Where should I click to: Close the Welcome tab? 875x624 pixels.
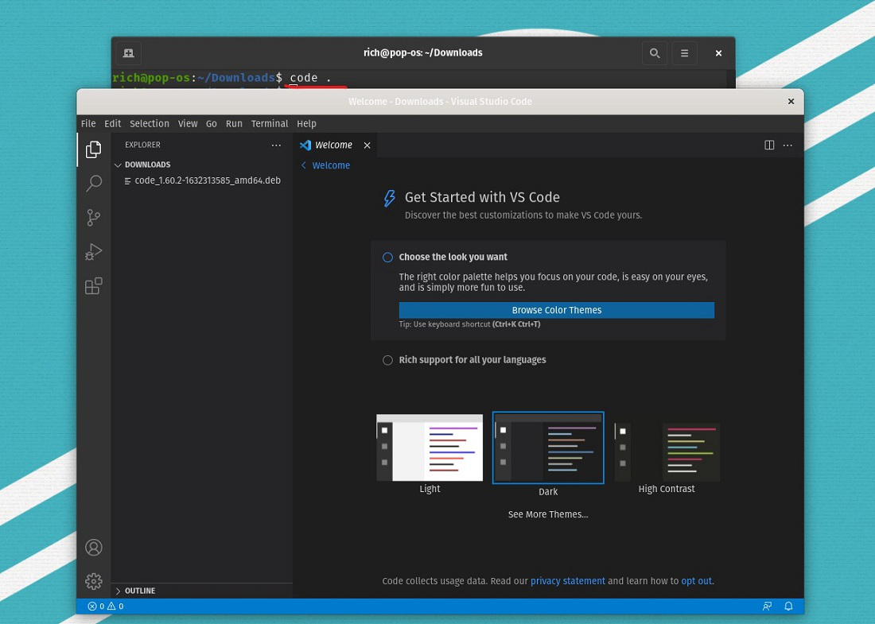[367, 145]
